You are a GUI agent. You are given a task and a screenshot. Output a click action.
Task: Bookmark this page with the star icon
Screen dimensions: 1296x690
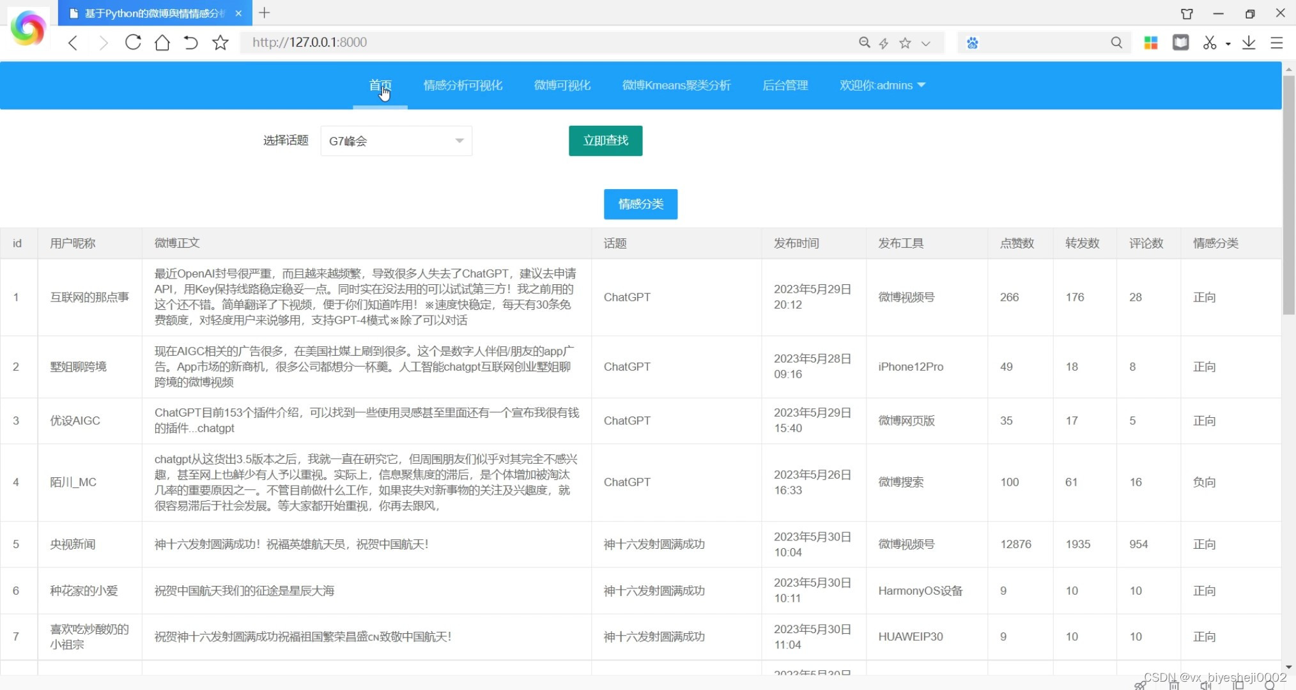tap(905, 43)
